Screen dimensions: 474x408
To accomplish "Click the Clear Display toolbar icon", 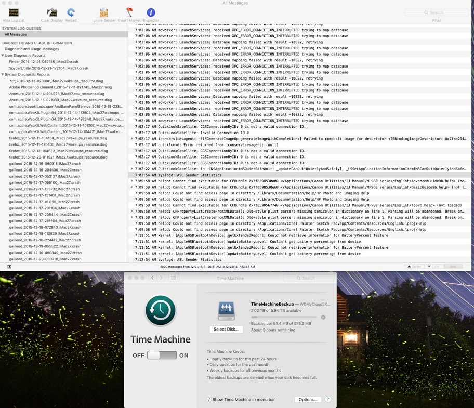I will 51,12.
